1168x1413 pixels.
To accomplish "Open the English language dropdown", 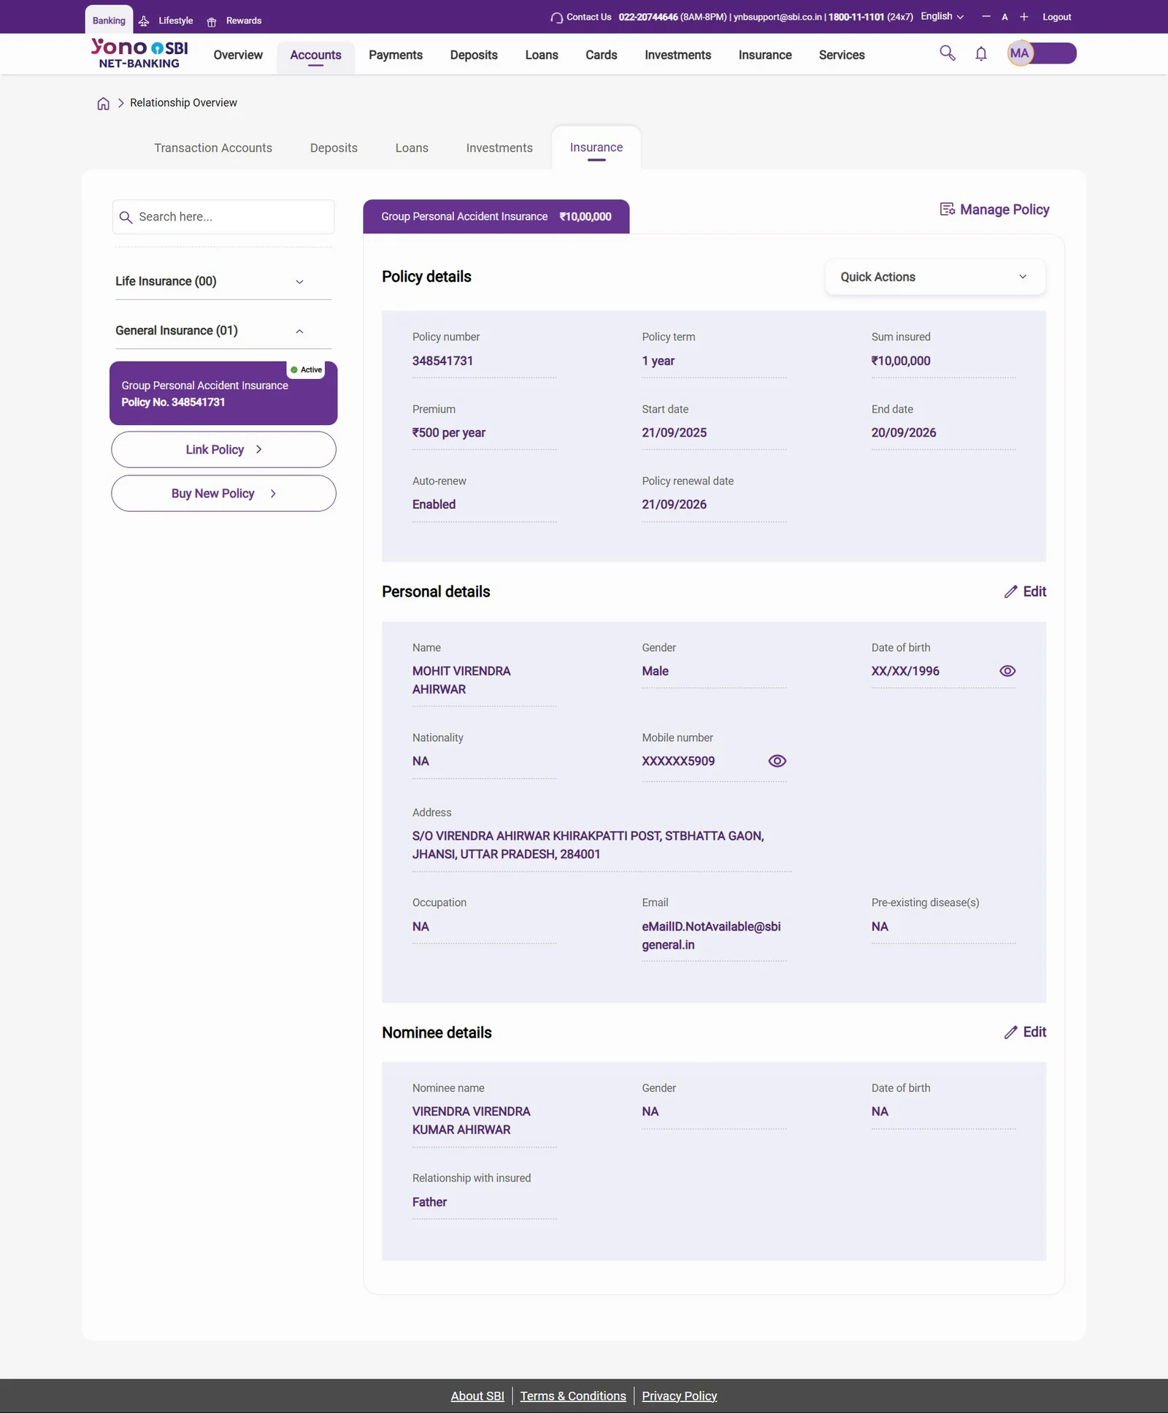I will click(x=942, y=17).
